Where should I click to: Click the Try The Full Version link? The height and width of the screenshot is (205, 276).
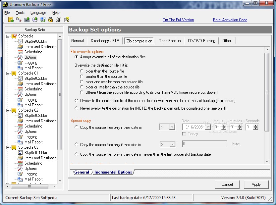[178, 20]
